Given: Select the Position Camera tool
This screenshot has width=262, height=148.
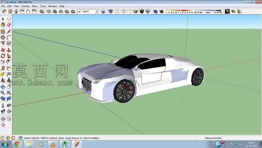Looking at the screenshot, I should click(x=3, y=105).
